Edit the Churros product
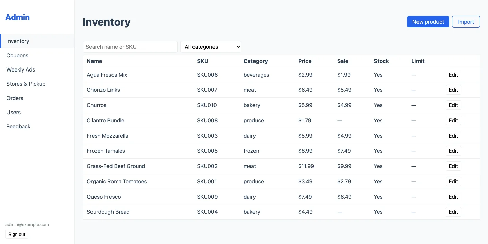Viewport: 488px width, 244px height. click(x=453, y=105)
